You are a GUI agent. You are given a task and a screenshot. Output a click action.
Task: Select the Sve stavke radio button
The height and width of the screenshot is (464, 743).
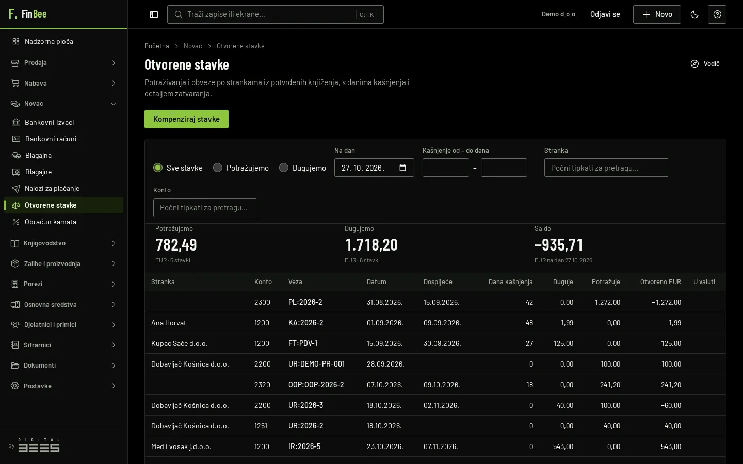click(158, 168)
